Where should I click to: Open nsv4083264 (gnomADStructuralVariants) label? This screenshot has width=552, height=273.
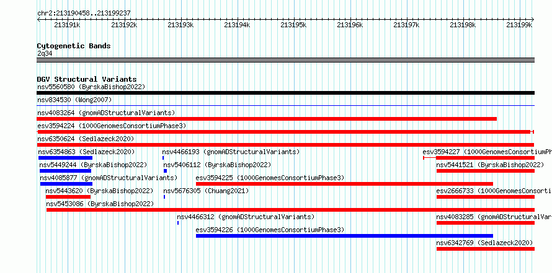click(106, 113)
